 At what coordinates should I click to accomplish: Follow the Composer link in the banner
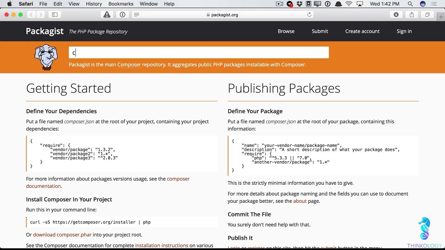coord(129,65)
